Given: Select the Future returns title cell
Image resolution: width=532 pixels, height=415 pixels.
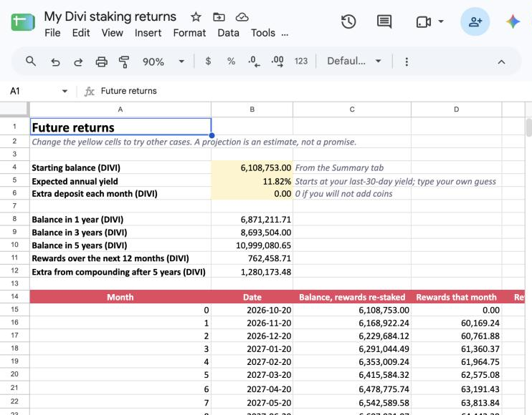Looking at the screenshot, I should [120, 127].
